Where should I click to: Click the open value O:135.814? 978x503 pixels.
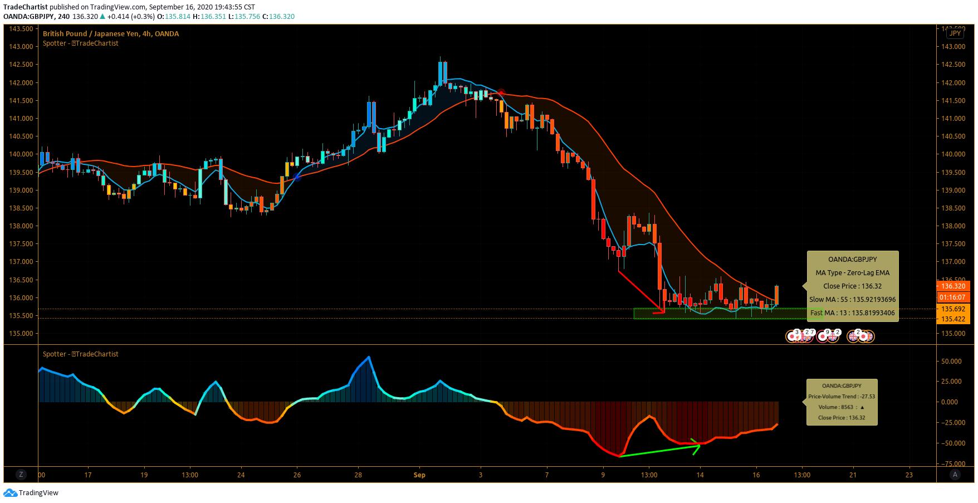[174, 17]
